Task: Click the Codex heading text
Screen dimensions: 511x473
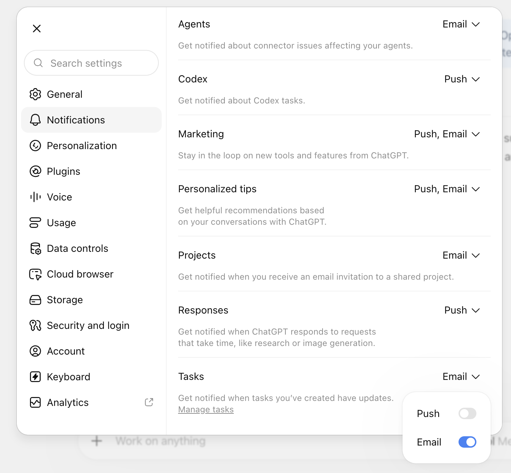Action: point(193,79)
